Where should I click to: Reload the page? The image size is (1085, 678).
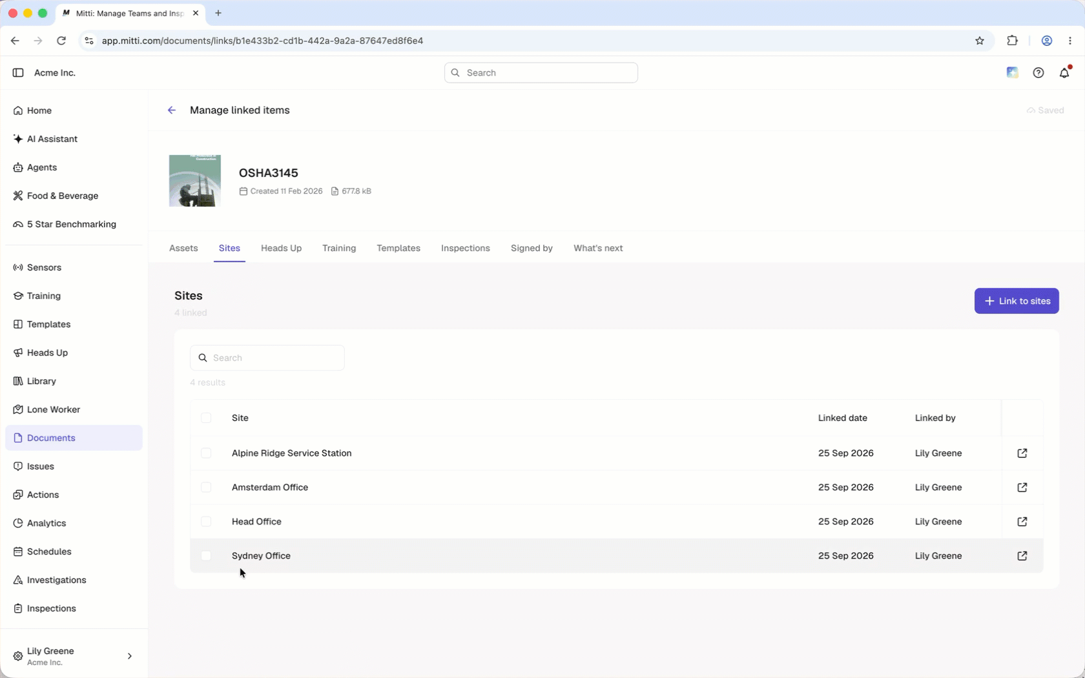click(x=61, y=41)
